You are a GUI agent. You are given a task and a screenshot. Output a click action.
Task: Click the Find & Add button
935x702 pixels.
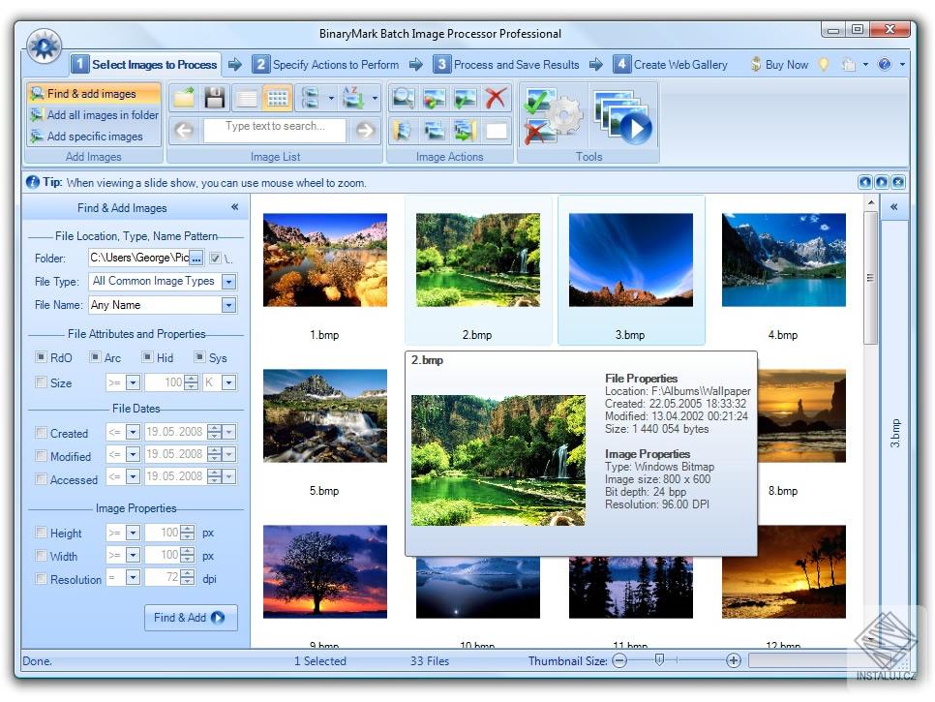coord(190,618)
